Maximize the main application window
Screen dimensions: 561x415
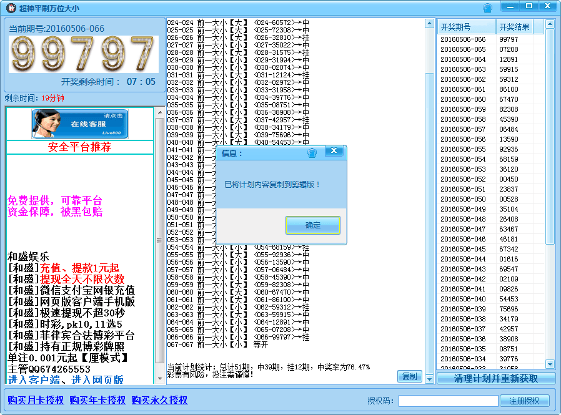point(529,6)
